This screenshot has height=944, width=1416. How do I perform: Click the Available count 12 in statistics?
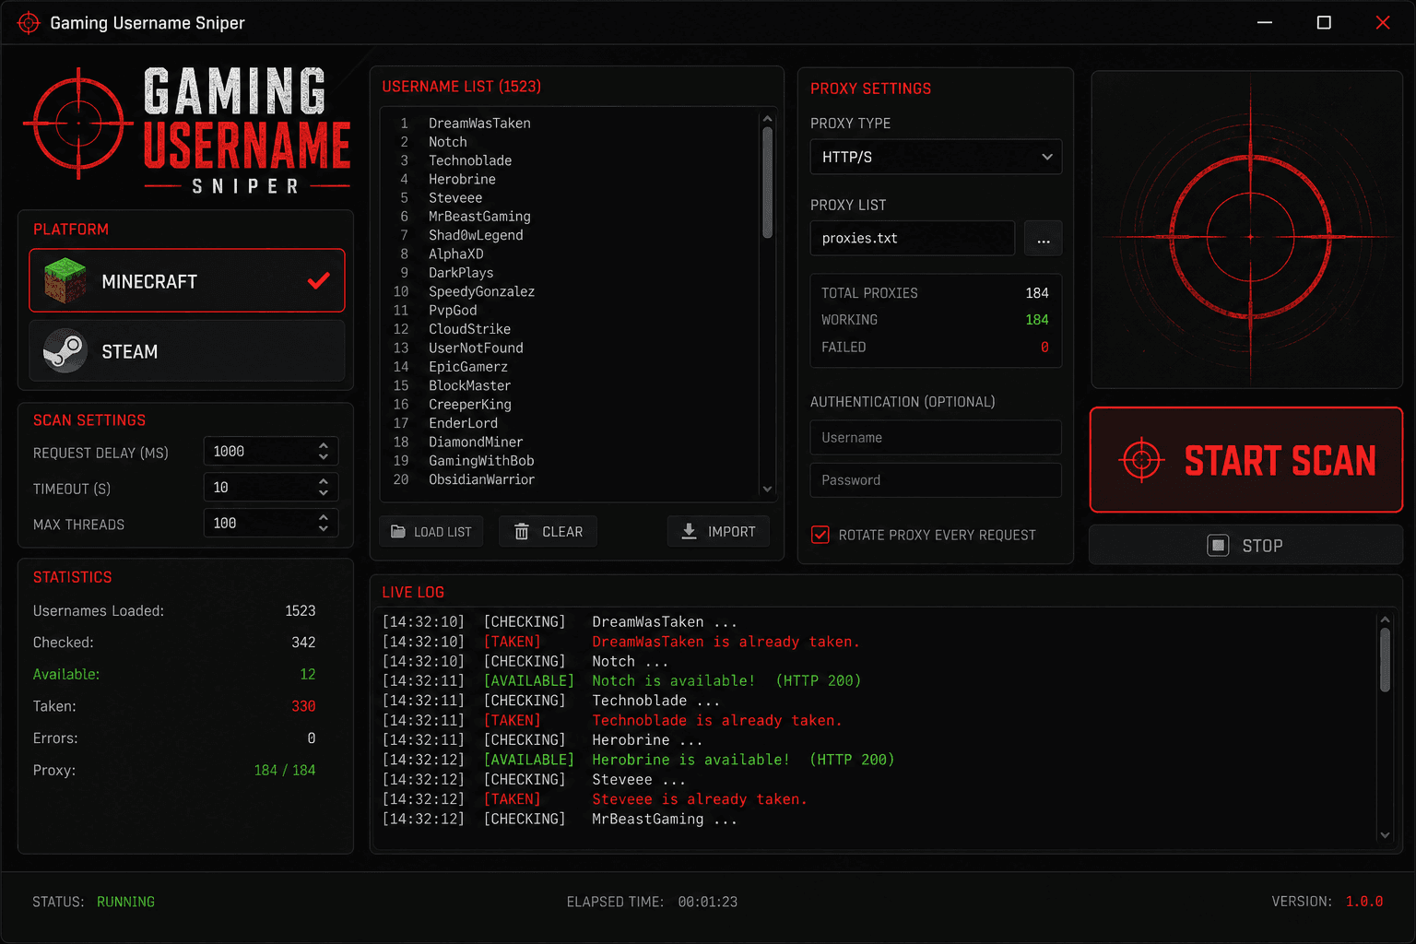click(x=308, y=675)
